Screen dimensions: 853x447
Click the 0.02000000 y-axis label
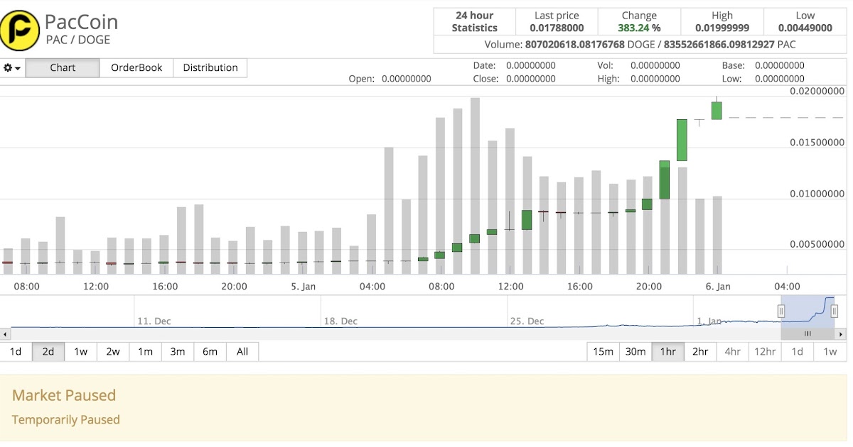tap(817, 92)
